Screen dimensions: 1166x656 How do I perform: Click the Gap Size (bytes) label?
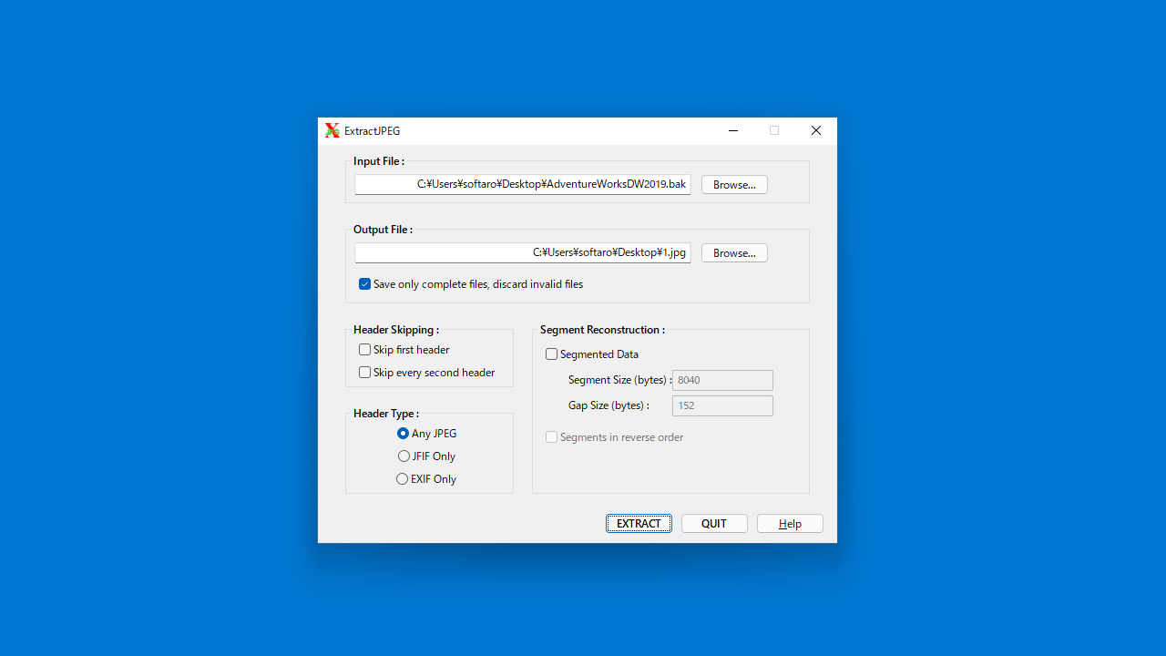[609, 405]
